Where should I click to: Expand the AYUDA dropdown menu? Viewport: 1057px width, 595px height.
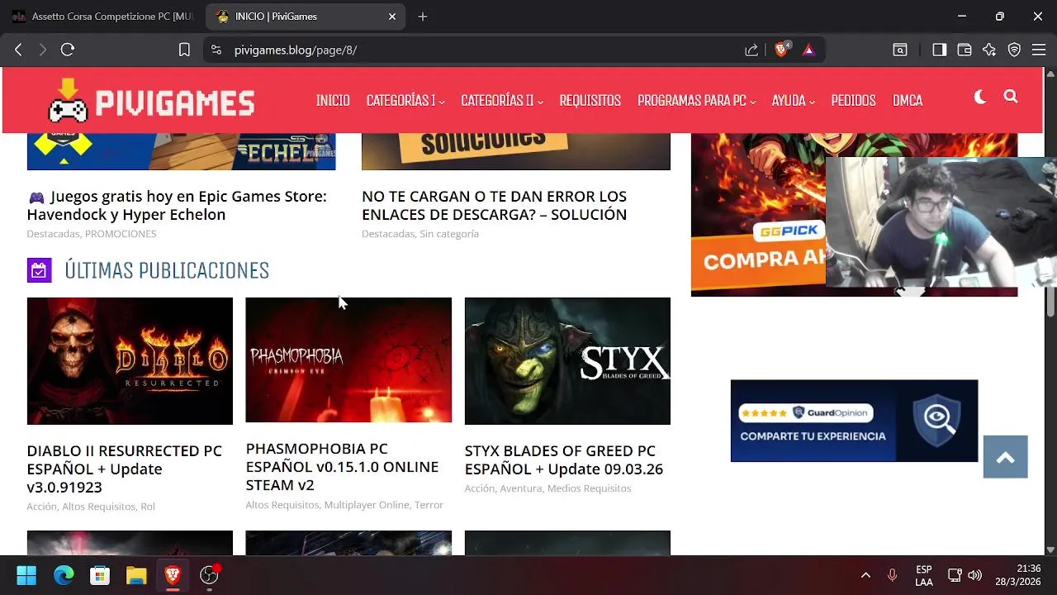(x=793, y=101)
